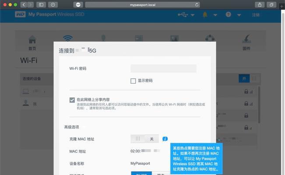Click the 连接的设备 header
The height and width of the screenshot is (175, 285).
32,79
